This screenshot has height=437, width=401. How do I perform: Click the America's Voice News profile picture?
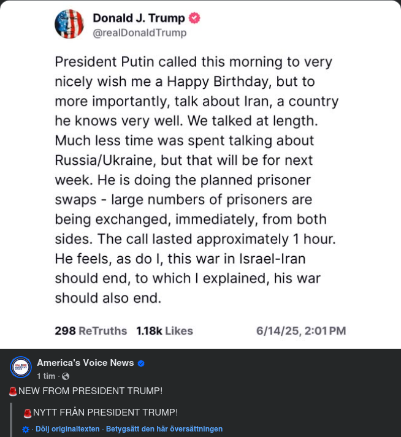21,367
